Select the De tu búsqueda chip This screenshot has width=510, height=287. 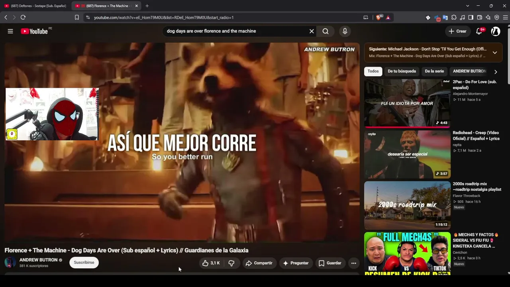click(x=402, y=71)
